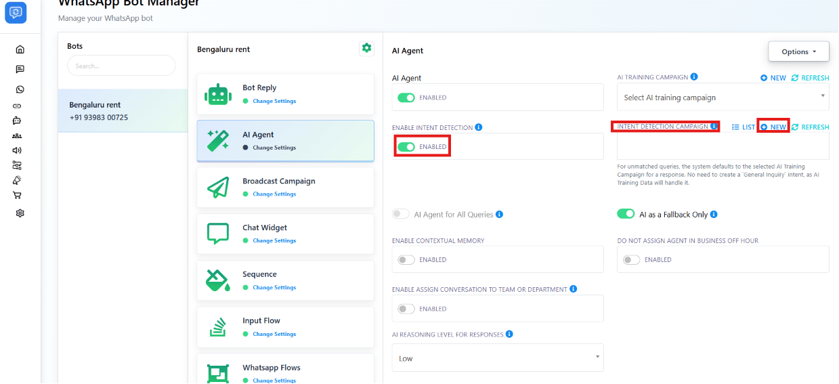
Task: Click the Sequence paint bucket icon
Action: [217, 280]
